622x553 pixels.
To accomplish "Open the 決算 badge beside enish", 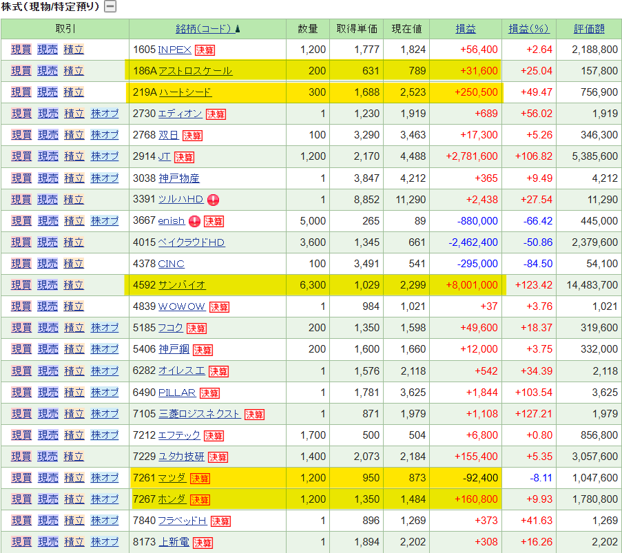I will 214,221.
